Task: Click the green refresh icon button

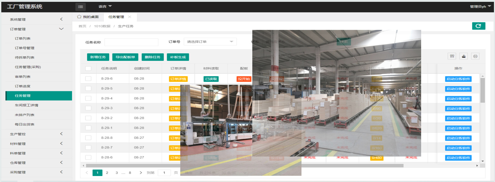Action: pyautogui.click(x=478, y=26)
